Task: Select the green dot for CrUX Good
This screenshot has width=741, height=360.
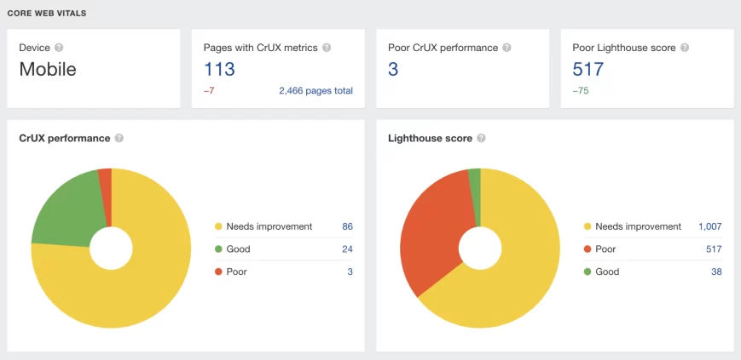Action: click(x=218, y=249)
